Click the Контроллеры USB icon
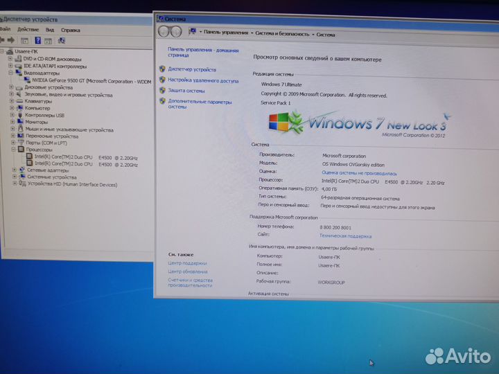The height and width of the screenshot is (374, 499). coord(20,115)
